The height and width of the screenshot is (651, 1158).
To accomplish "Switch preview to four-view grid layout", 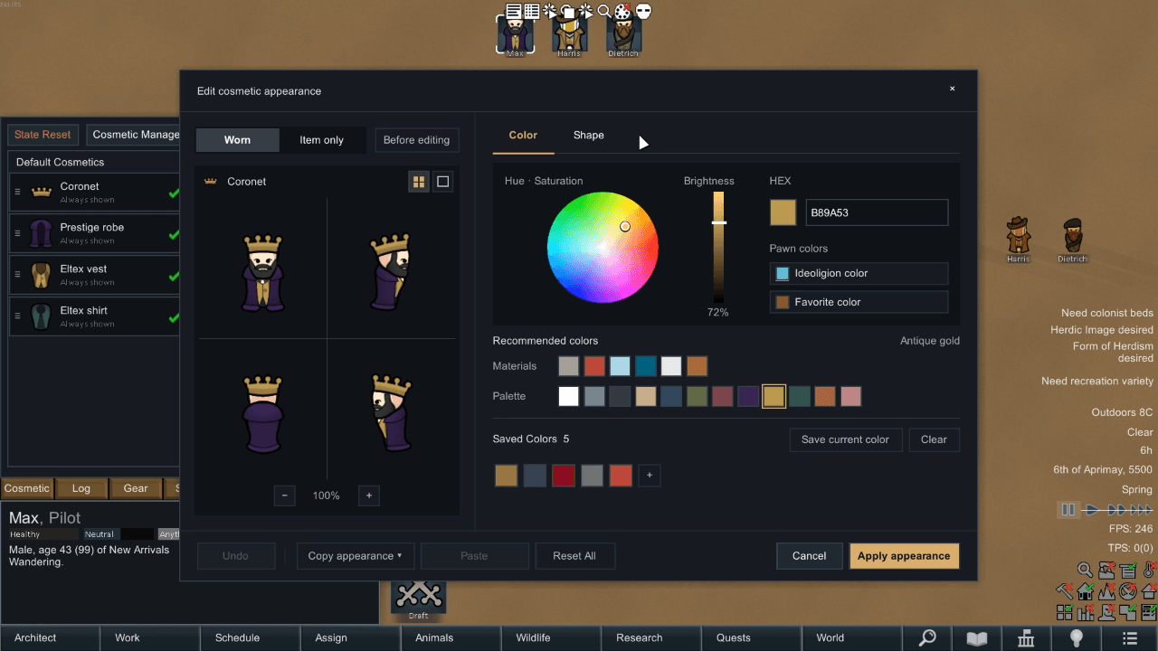I will 419,182.
